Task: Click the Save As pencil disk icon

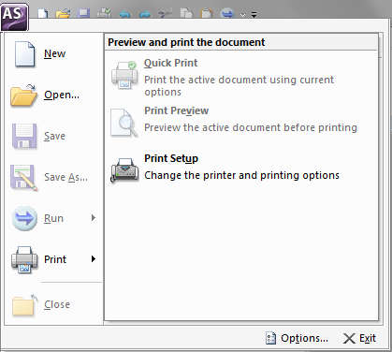Action: point(24,178)
